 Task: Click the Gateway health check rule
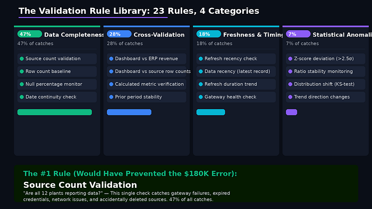click(x=236, y=97)
